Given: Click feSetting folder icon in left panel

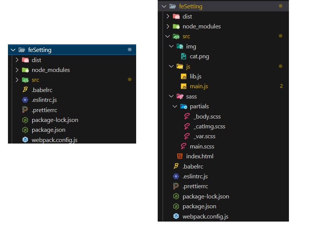Looking at the screenshot, I should (22, 50).
